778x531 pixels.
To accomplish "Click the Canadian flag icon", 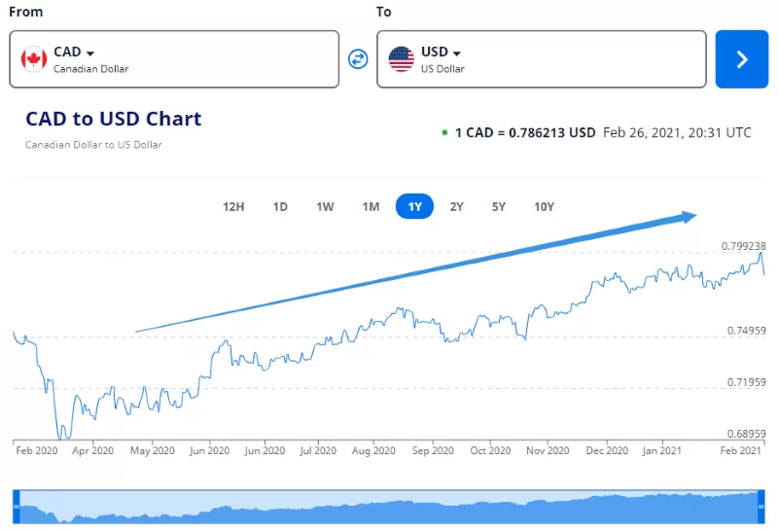I will click(34, 59).
